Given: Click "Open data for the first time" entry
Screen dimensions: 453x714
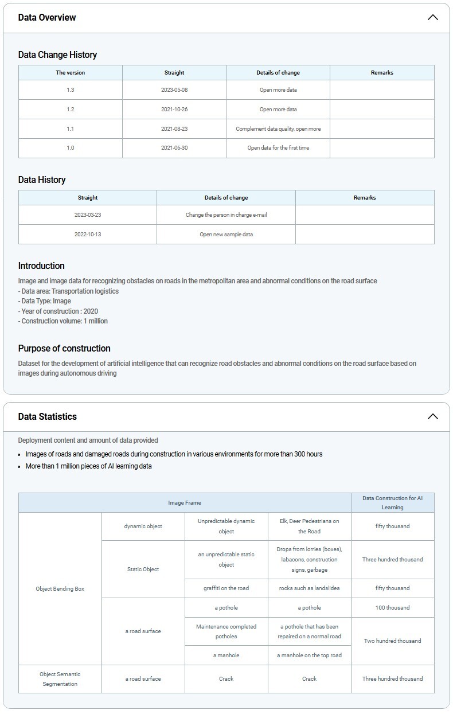Looking at the screenshot, I should click(278, 148).
